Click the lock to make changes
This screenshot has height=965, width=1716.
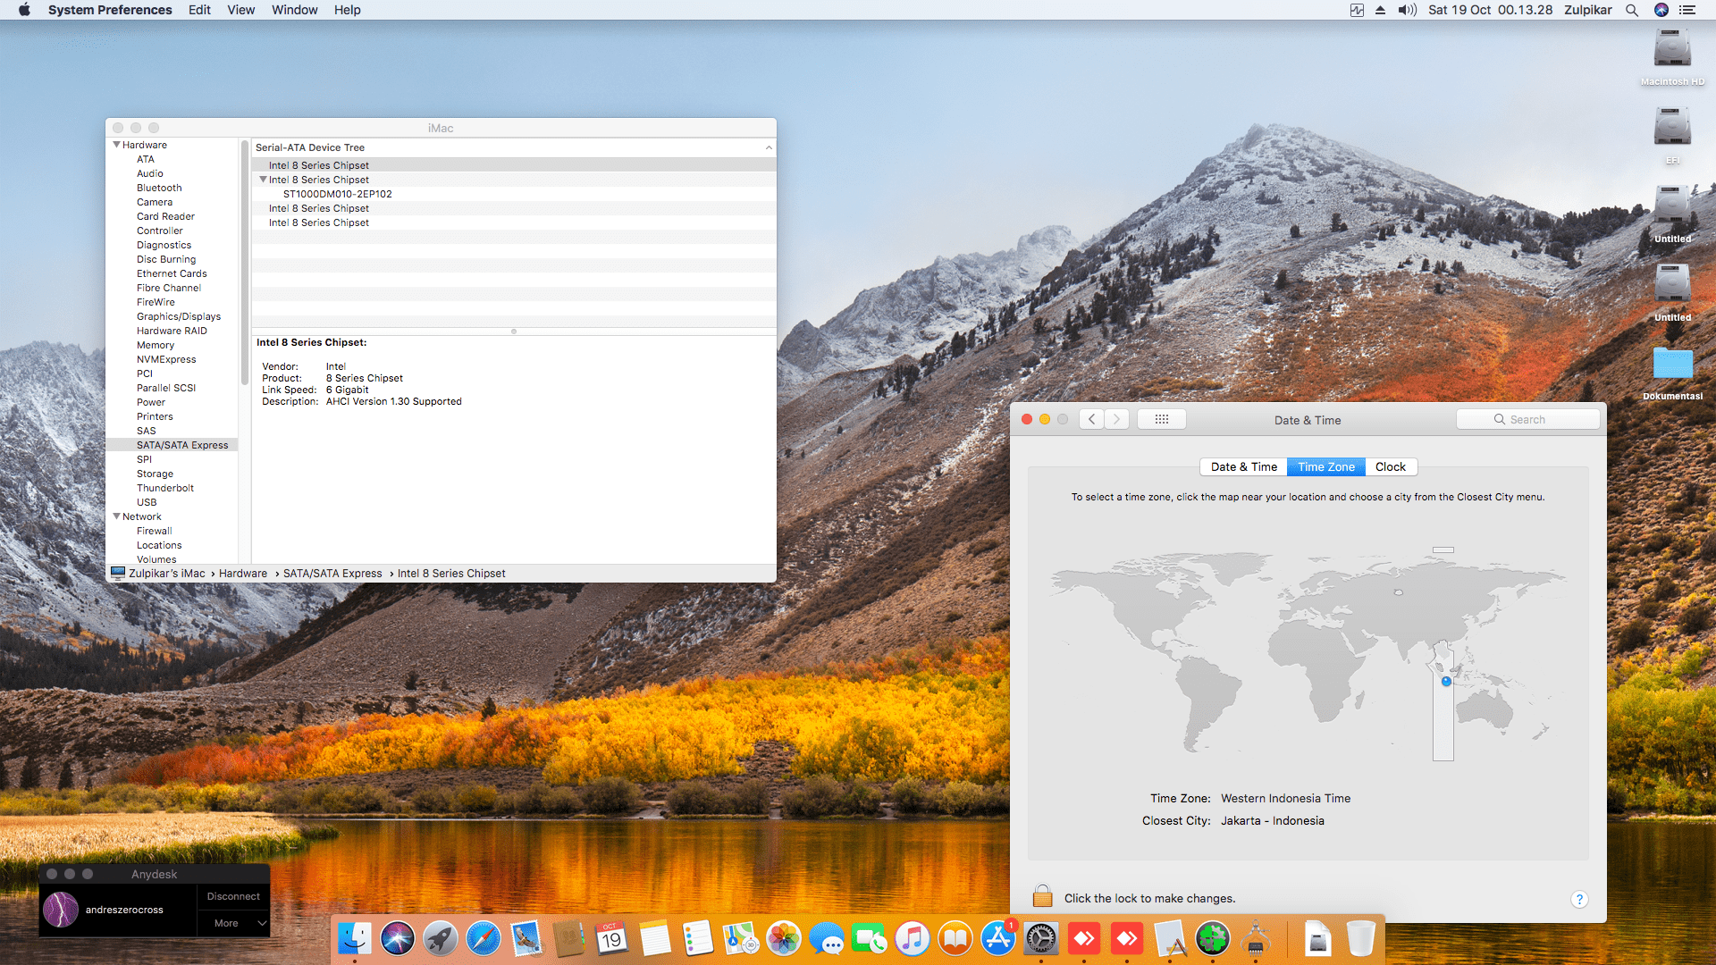click(x=1042, y=894)
